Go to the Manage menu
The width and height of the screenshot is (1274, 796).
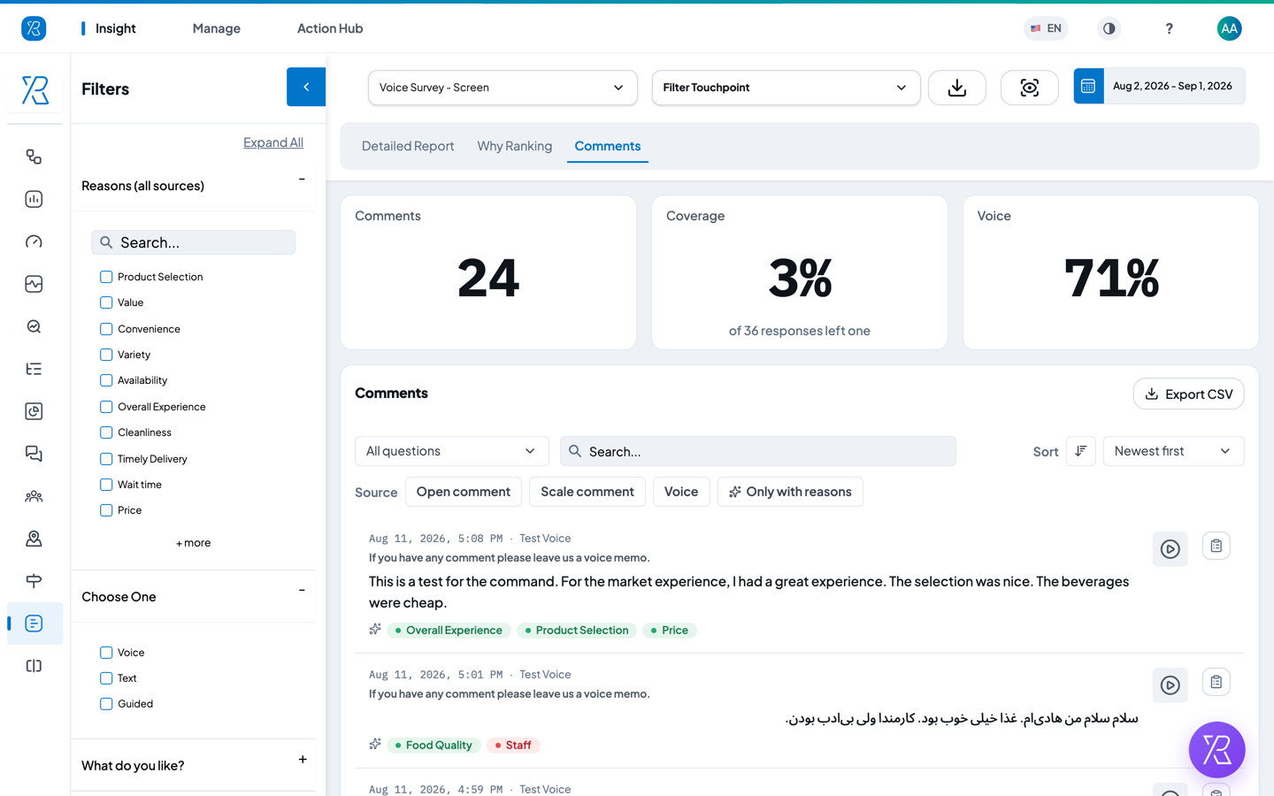tap(217, 28)
